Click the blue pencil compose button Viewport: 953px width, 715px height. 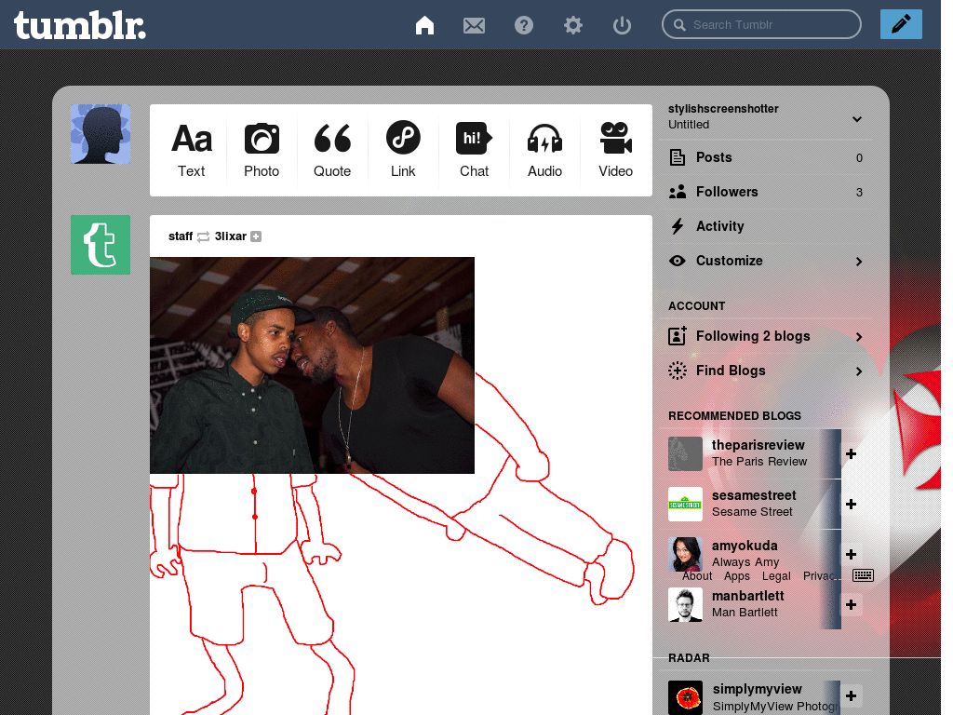coord(901,24)
